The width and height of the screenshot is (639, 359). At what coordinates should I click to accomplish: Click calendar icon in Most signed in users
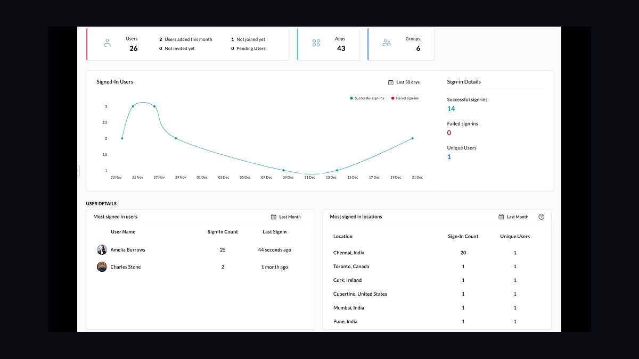[x=274, y=217]
